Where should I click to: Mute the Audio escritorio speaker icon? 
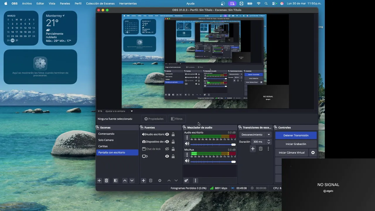187,144
